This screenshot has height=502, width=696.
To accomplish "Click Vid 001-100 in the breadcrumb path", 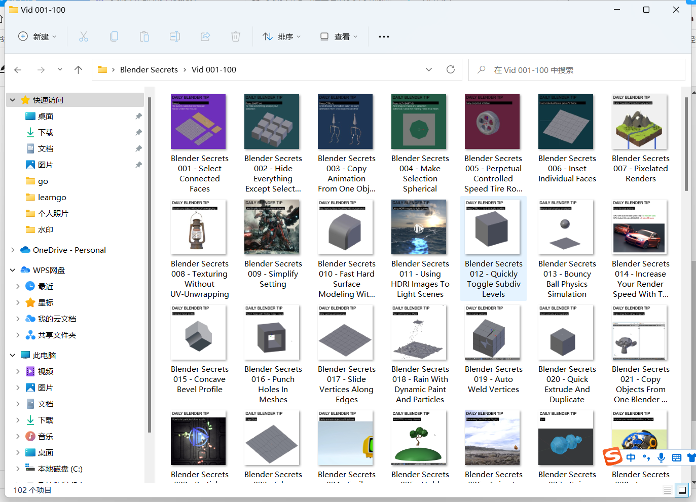I will coord(214,69).
